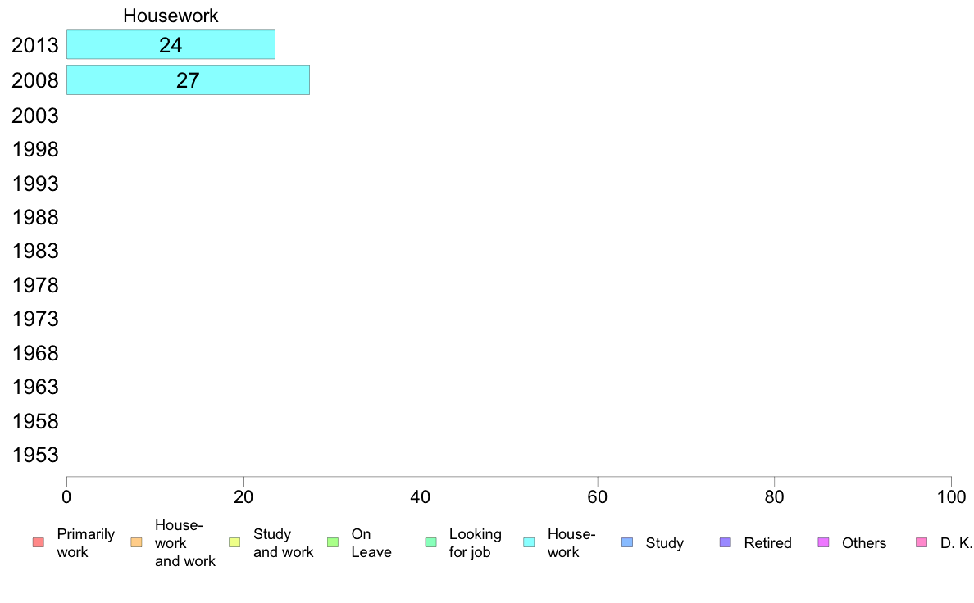Image resolution: width=974 pixels, height=603 pixels.
Task: Select the purple Retired legend swatch
Action: [726, 542]
